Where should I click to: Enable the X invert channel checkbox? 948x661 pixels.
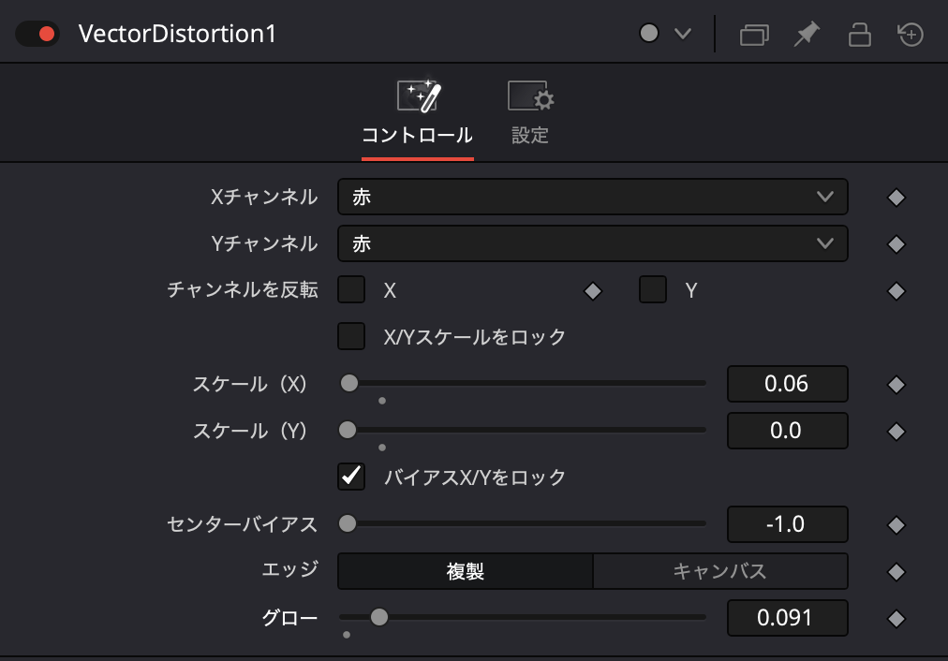pyautogui.click(x=351, y=289)
